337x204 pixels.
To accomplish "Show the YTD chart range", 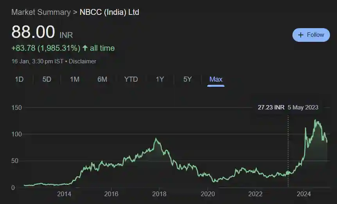I will (x=131, y=79).
